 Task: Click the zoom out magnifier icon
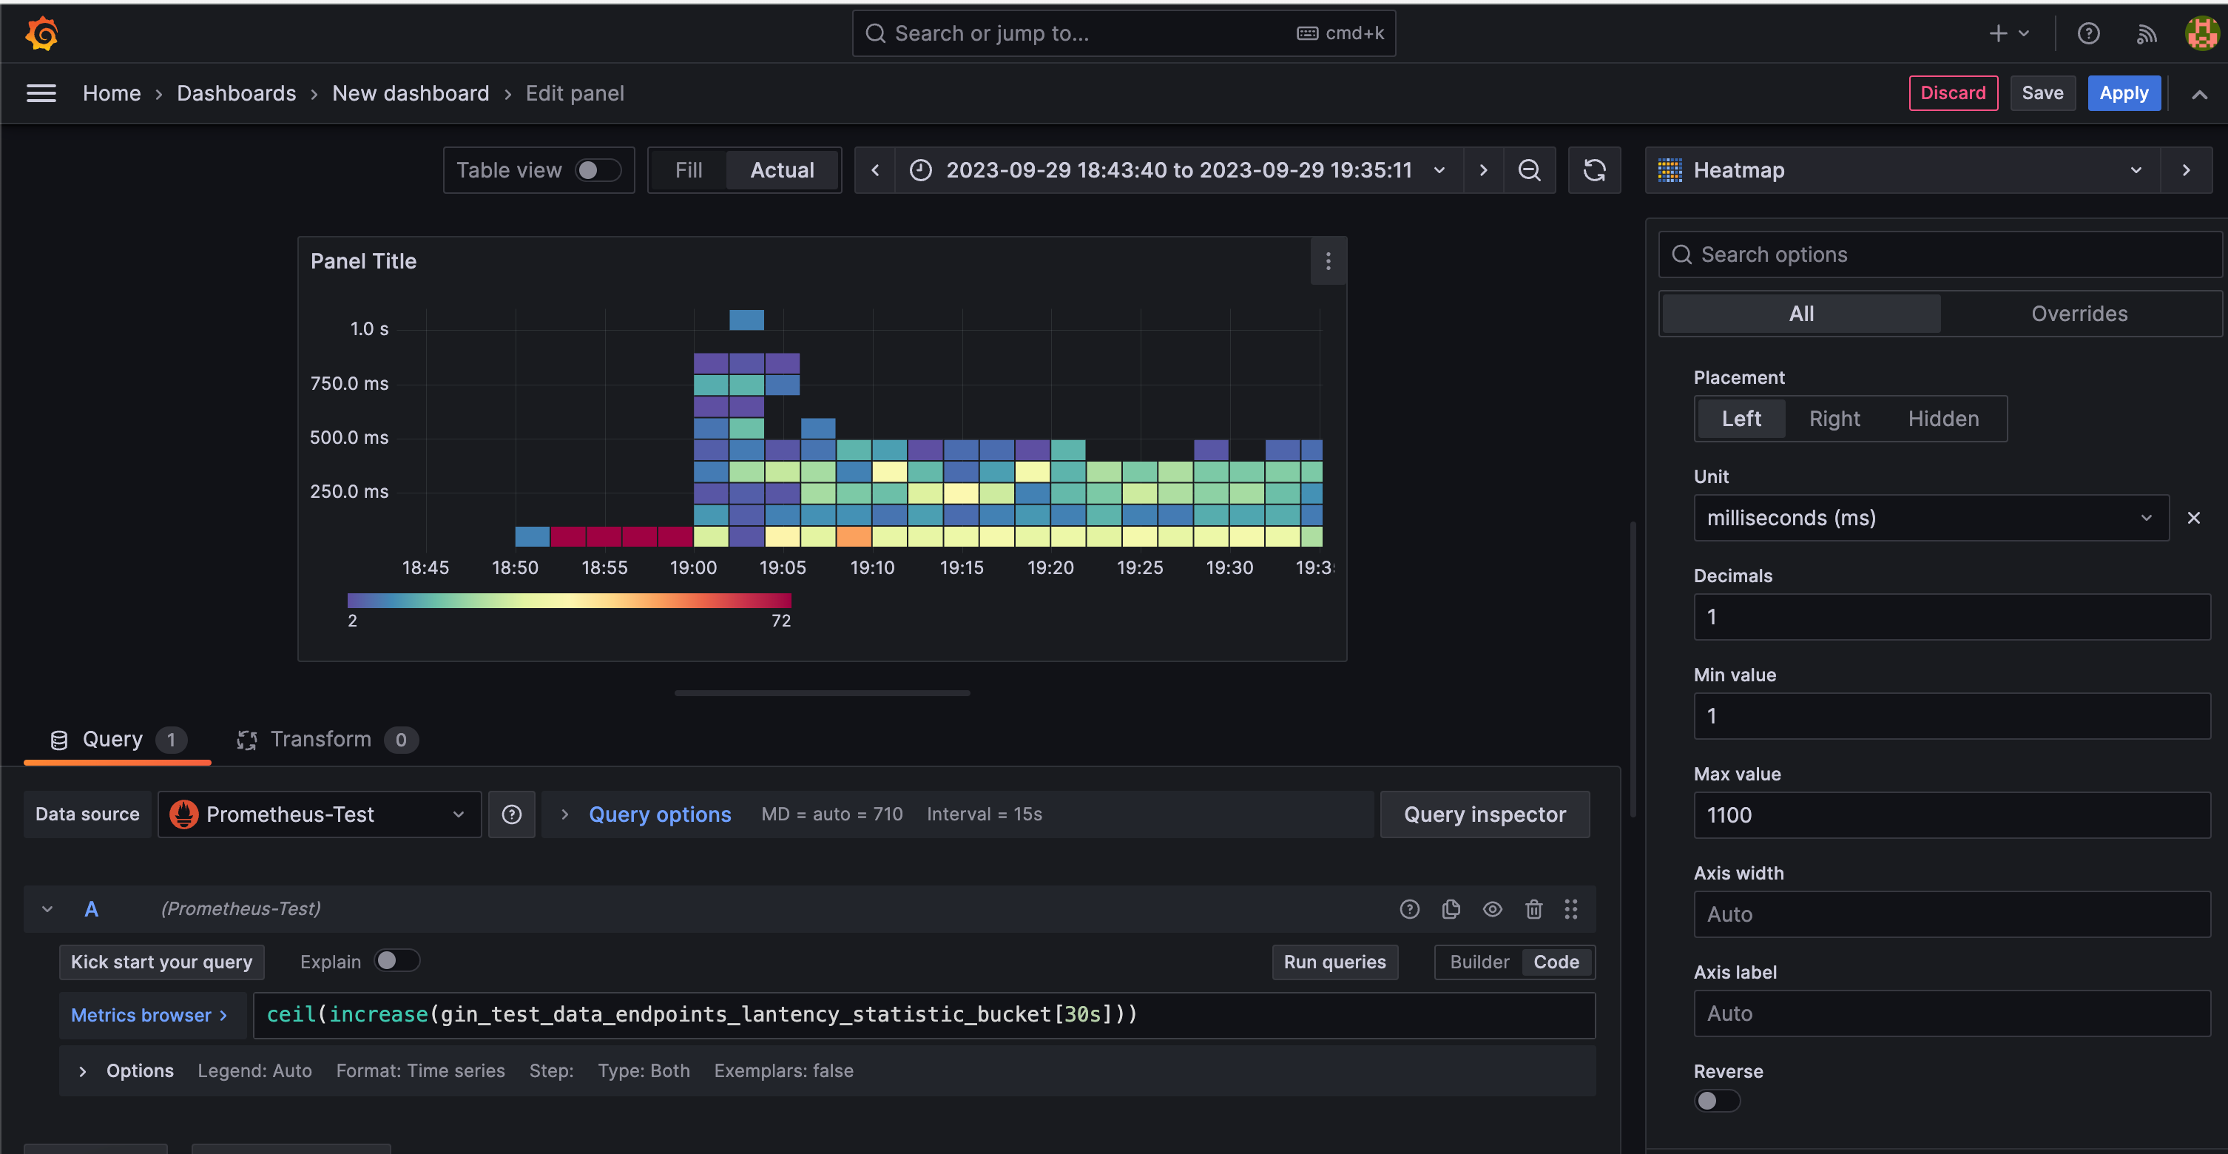pyautogui.click(x=1529, y=168)
